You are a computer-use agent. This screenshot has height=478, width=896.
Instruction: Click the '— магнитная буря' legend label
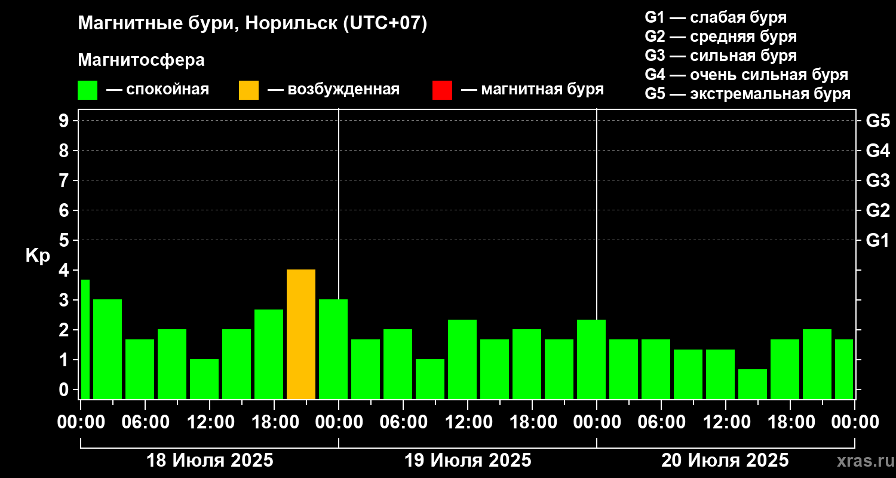tap(533, 90)
